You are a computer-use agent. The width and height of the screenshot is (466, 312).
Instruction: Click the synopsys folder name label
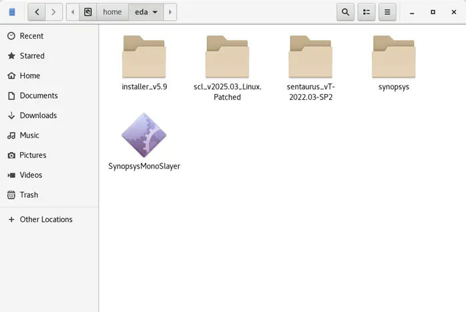(x=394, y=87)
